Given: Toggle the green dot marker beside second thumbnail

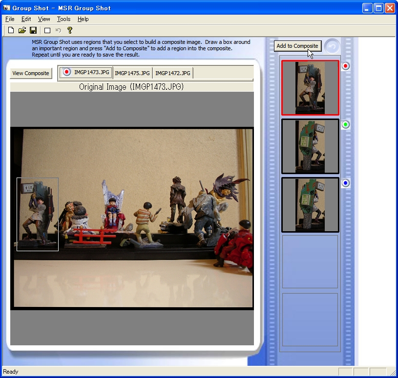Looking at the screenshot, I should point(345,124).
